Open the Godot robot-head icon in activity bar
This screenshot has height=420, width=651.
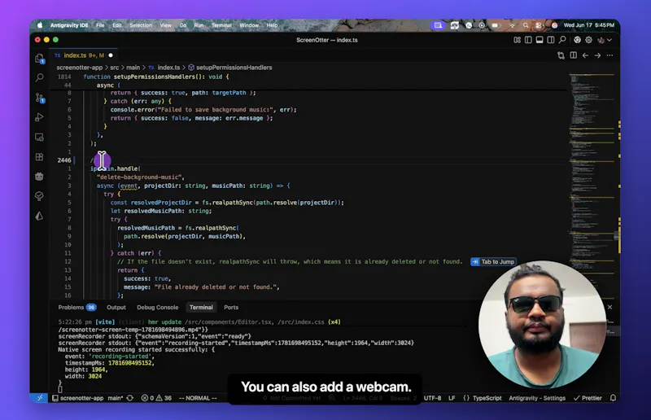coord(39,176)
